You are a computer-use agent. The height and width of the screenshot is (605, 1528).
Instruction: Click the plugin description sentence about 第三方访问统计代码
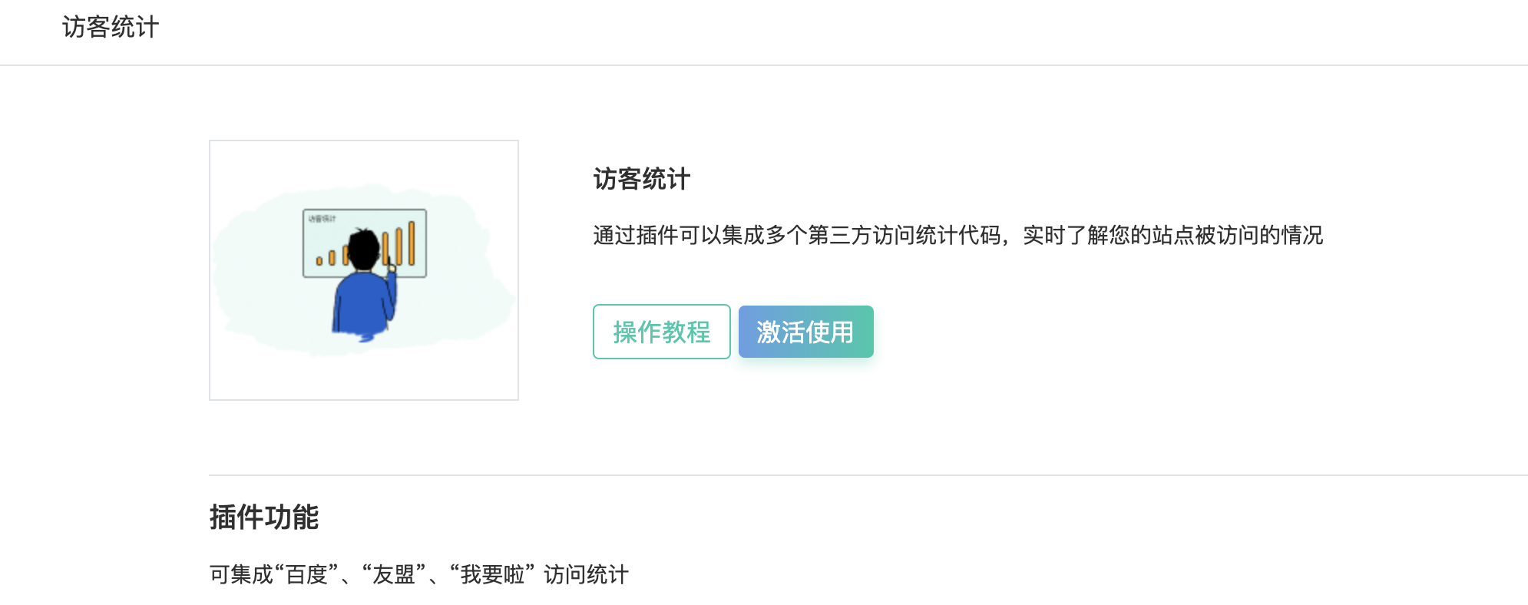pyautogui.click(x=958, y=235)
